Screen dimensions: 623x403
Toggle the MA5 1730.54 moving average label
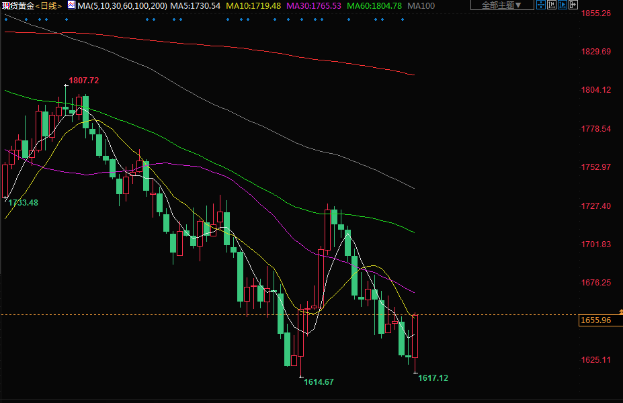(195, 5)
